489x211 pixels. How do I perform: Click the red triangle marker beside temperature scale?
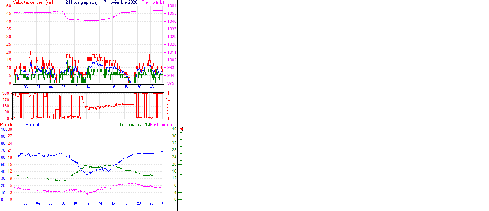click(181, 129)
